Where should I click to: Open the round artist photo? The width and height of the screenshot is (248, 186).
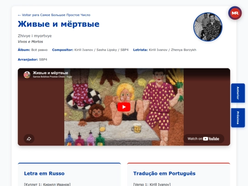208,27
